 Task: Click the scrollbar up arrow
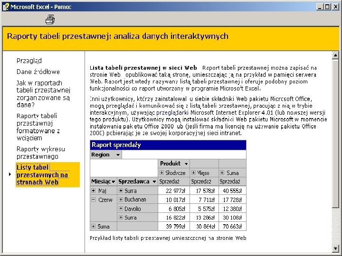tap(335, 55)
